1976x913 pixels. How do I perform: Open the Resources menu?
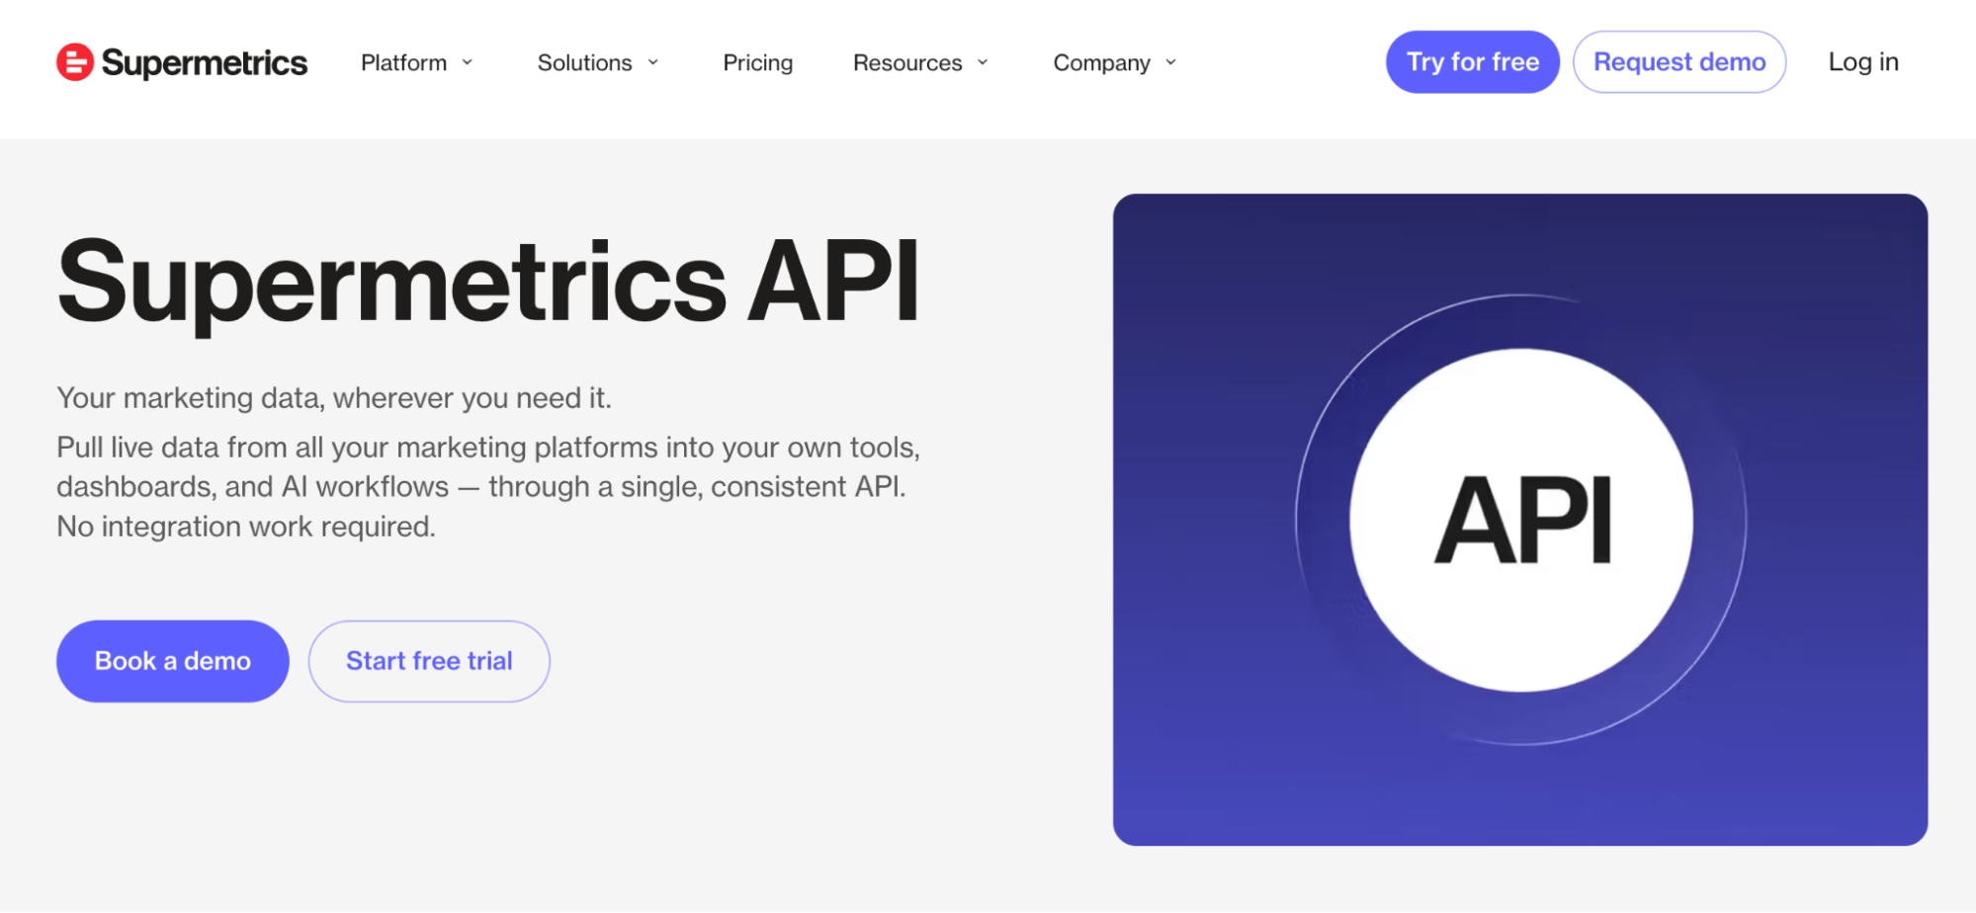point(907,62)
